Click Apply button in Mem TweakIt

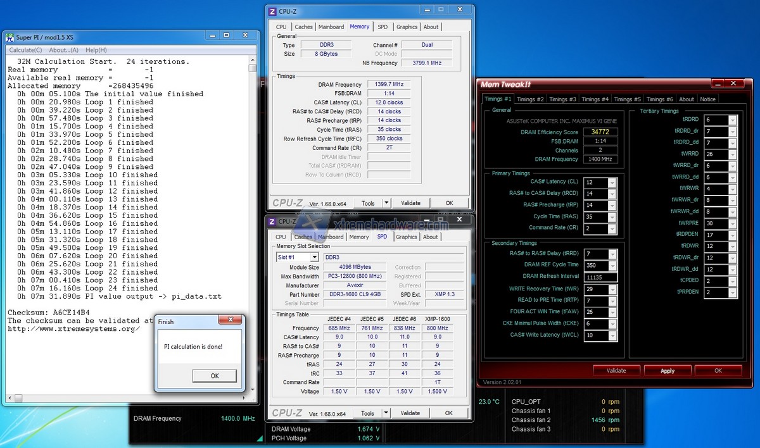click(668, 371)
